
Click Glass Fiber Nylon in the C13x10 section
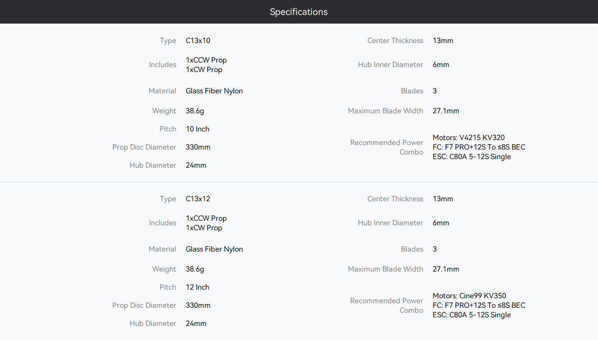[x=214, y=91]
